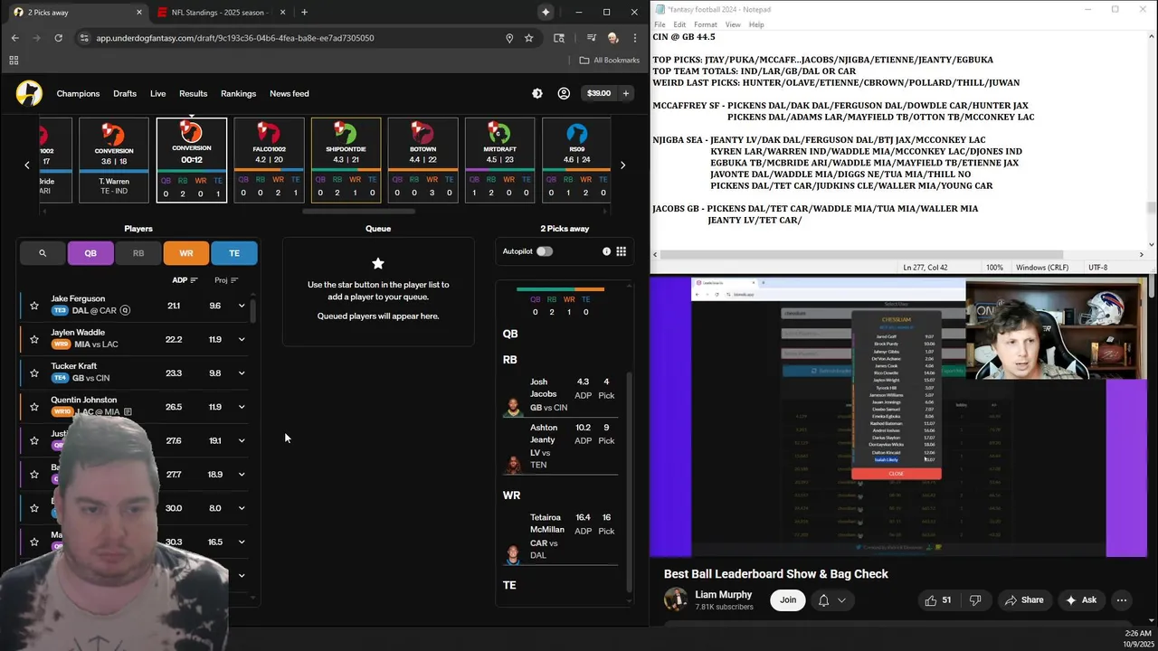Toggle QB position filter
The image size is (1158, 651).
[x=90, y=253]
